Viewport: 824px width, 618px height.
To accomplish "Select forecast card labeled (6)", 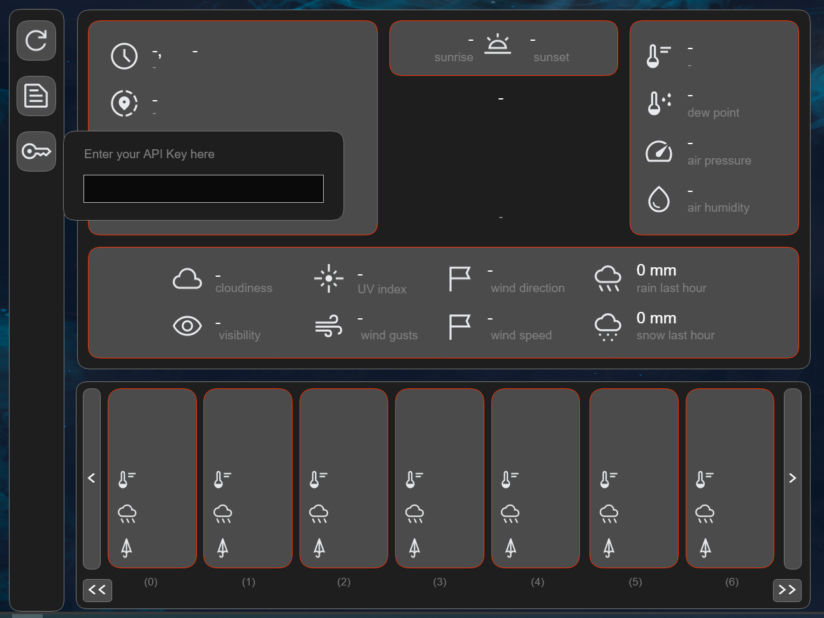I will coord(730,478).
